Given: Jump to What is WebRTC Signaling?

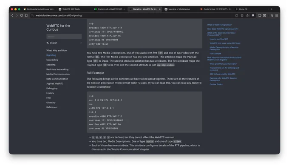Looking at the screenshot, I should (x=219, y=25).
